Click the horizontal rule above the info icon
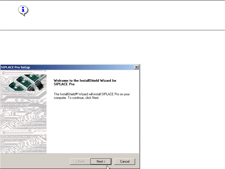The height and width of the screenshot is (169, 225). coord(113,0)
